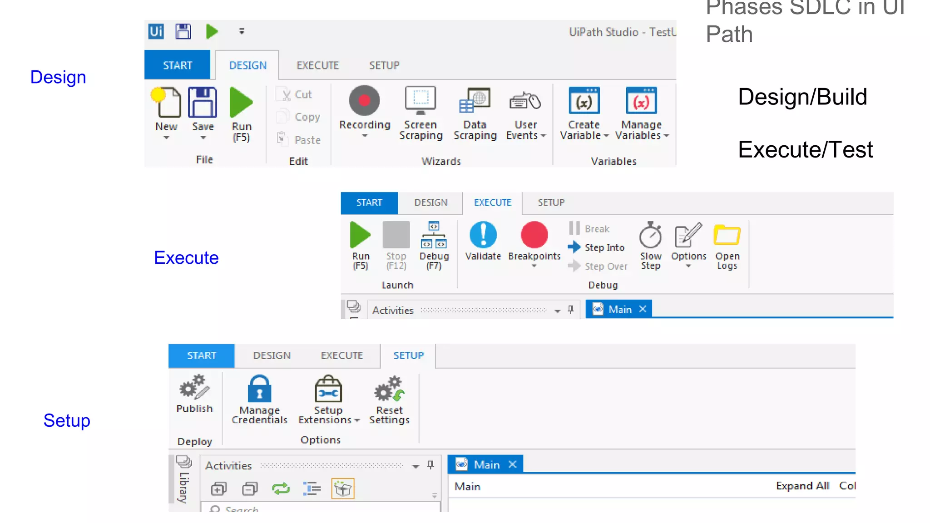This screenshot has height=523, width=930.
Task: Switch to SETUP tab in the top ribbon
Action: tap(384, 65)
